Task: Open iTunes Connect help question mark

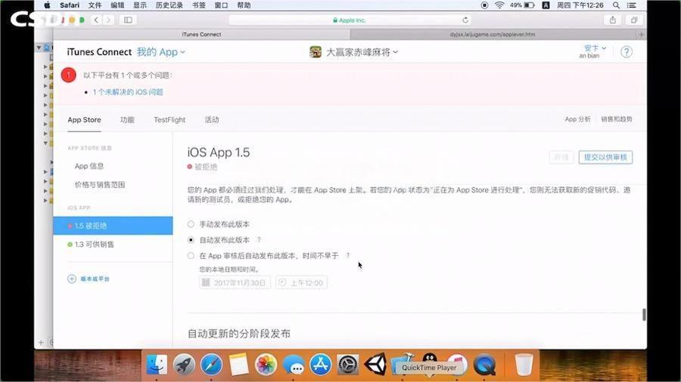Action: point(627,52)
